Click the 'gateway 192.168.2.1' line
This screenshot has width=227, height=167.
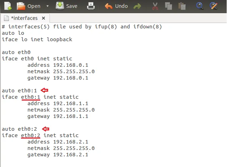point(57,155)
